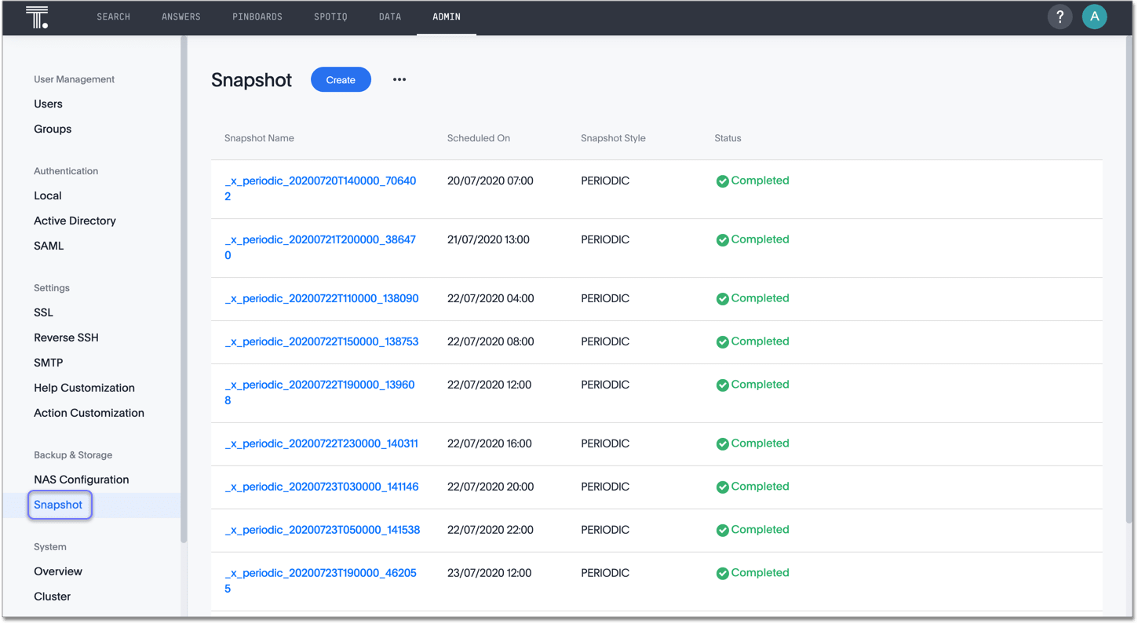Open the PINBOARDS navigation tab
1138x624 pixels.
click(257, 16)
